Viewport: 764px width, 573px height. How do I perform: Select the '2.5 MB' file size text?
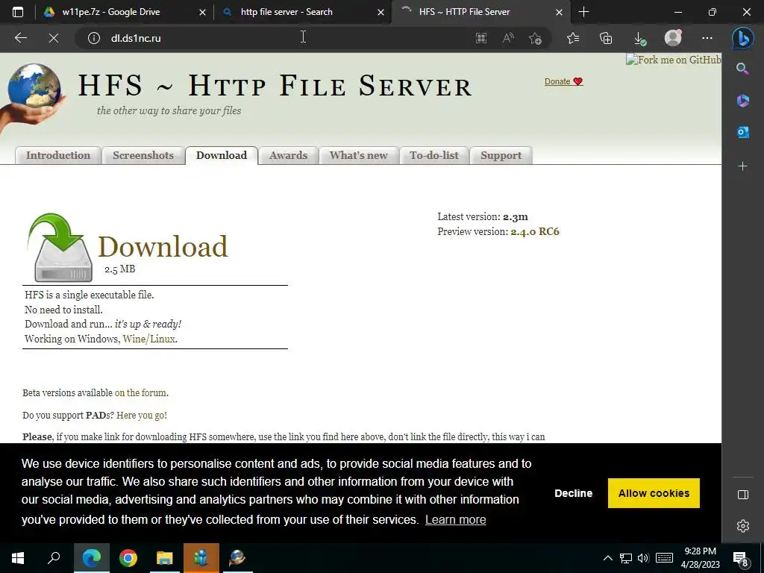[x=119, y=269]
